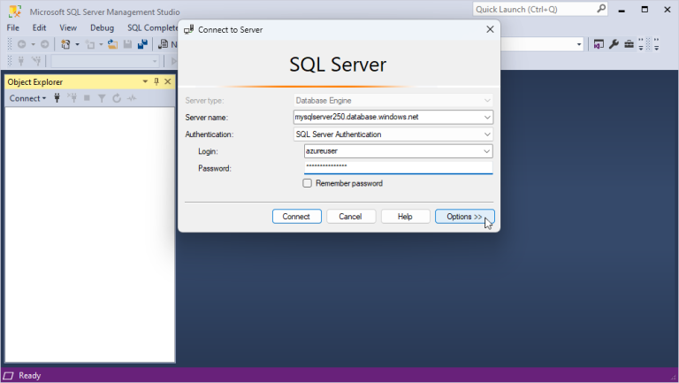679x383 pixels.
Task: Open the File menu
Action: click(13, 27)
